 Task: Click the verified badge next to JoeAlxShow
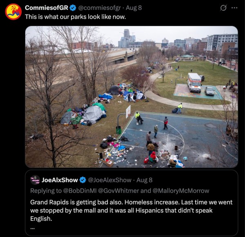82,180
